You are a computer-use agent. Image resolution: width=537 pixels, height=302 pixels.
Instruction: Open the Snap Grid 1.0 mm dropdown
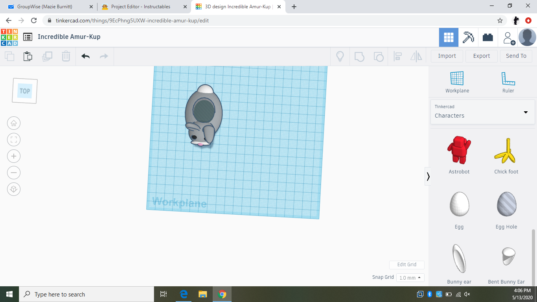(x=410, y=278)
